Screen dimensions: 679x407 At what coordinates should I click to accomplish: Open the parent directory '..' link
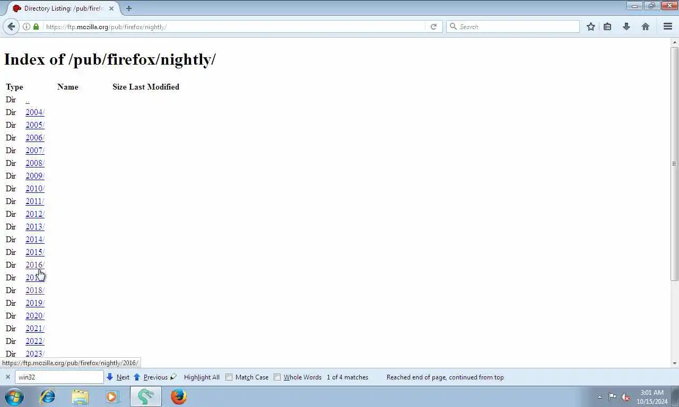(x=28, y=100)
